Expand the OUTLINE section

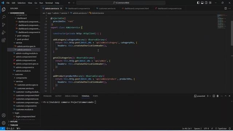[x=14, y=122]
